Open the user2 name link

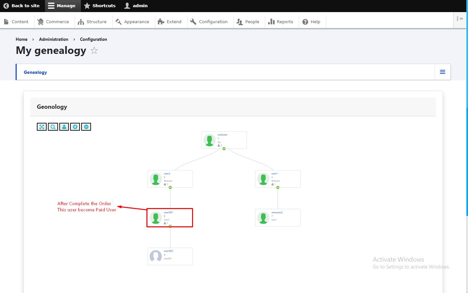(167, 173)
